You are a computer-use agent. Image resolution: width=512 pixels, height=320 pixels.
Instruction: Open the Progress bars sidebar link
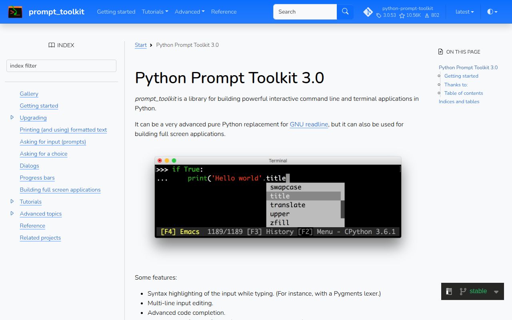(x=37, y=178)
